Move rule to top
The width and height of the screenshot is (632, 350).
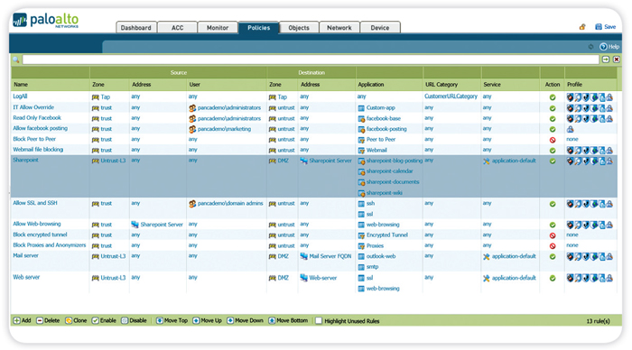tap(172, 320)
